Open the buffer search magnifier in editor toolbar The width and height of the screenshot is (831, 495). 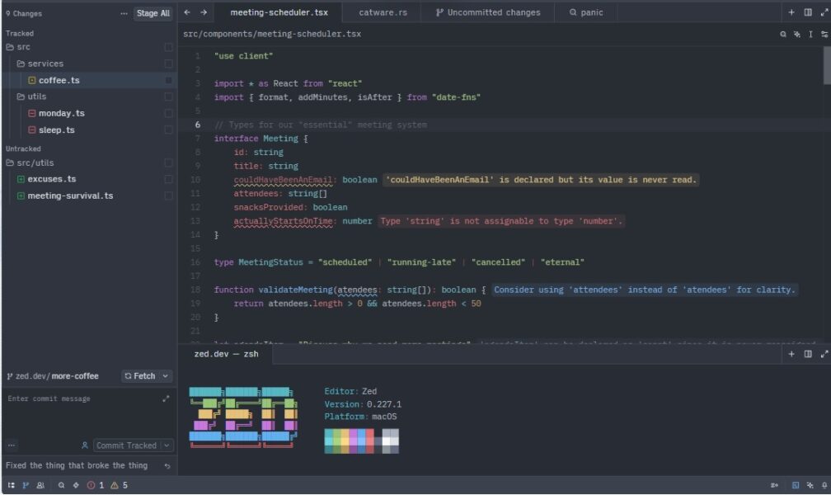click(x=783, y=34)
